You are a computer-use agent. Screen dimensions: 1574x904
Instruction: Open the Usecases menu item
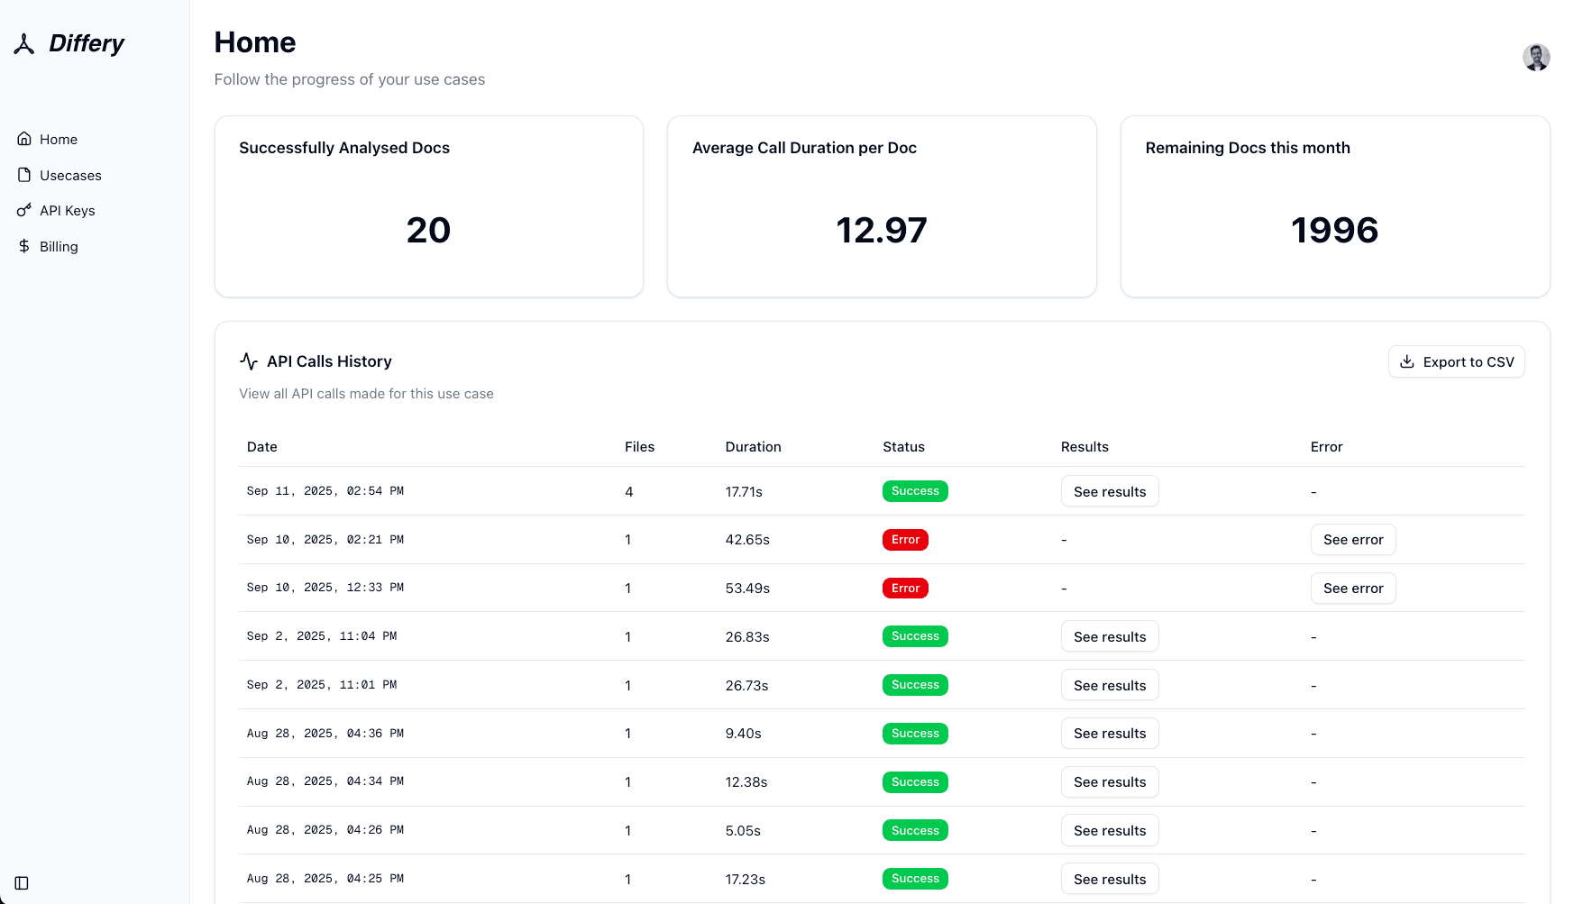[70, 175]
